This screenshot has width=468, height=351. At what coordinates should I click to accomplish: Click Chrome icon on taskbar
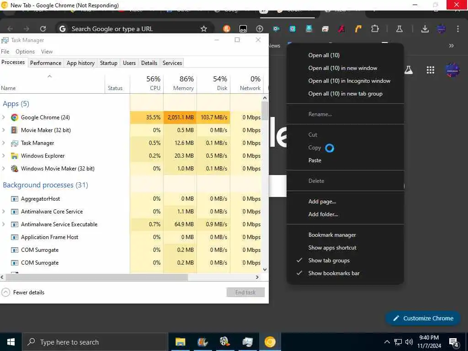pos(270,342)
